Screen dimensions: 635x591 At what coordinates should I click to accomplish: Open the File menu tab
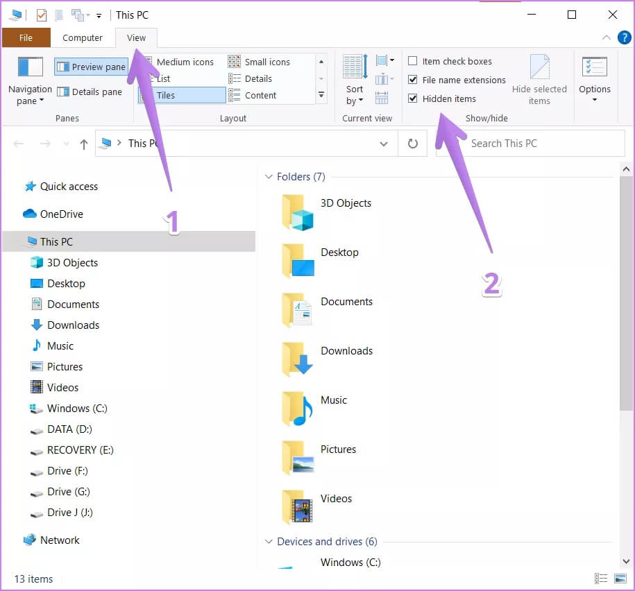pos(26,37)
